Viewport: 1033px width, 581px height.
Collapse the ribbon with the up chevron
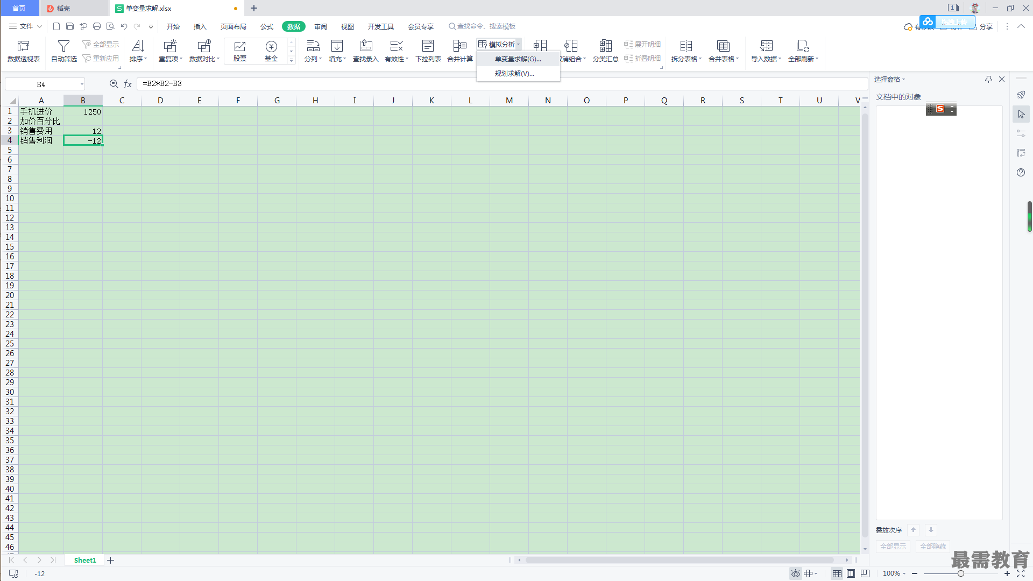(1021, 26)
